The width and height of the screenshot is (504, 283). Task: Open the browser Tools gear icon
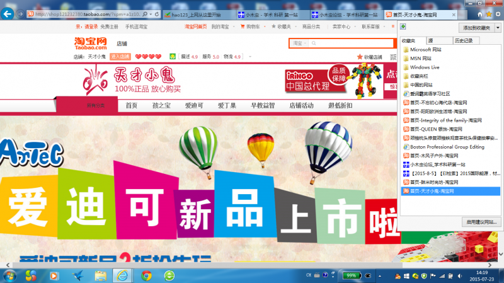(498, 14)
